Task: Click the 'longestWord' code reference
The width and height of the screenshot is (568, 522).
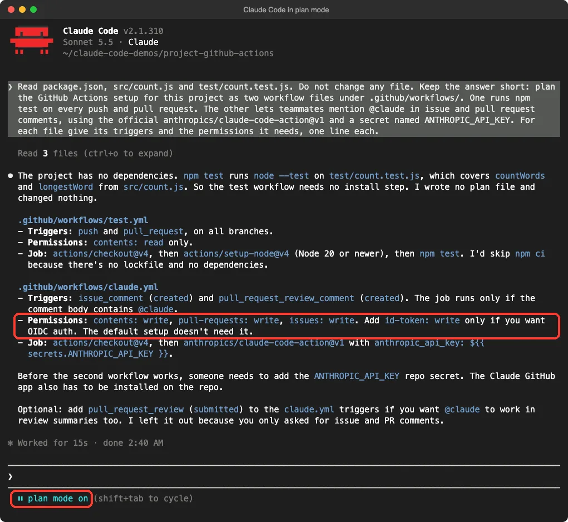Action: (x=66, y=187)
